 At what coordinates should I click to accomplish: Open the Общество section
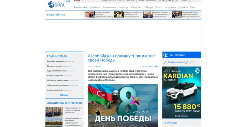[136, 7]
